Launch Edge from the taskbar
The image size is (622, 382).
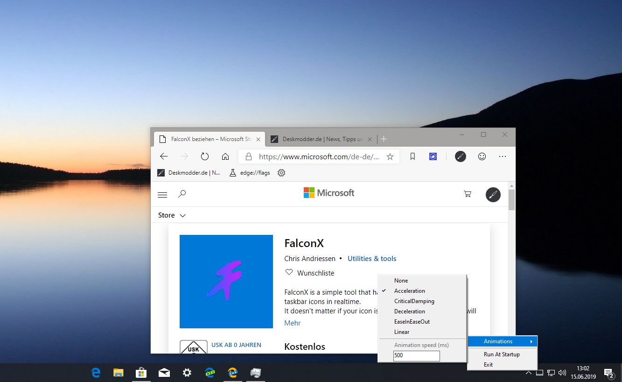[96, 373]
